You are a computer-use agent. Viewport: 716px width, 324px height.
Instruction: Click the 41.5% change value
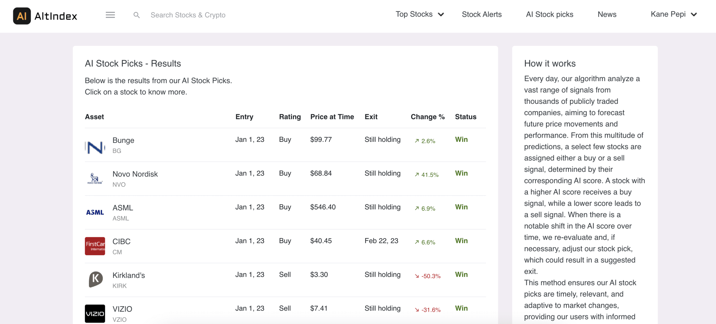(430, 175)
